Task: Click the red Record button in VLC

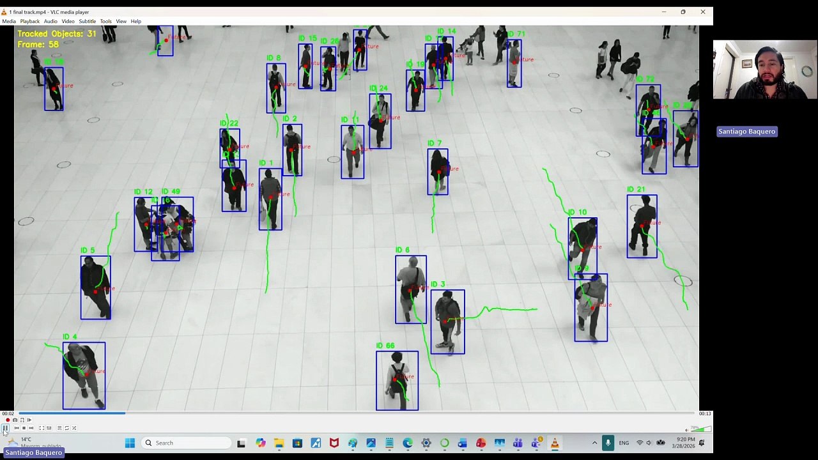Action: tap(8, 420)
